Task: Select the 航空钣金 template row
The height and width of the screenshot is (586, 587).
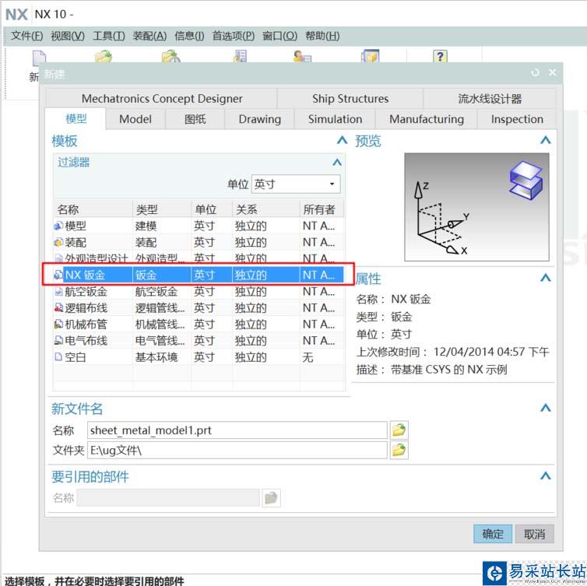Action: [199, 291]
